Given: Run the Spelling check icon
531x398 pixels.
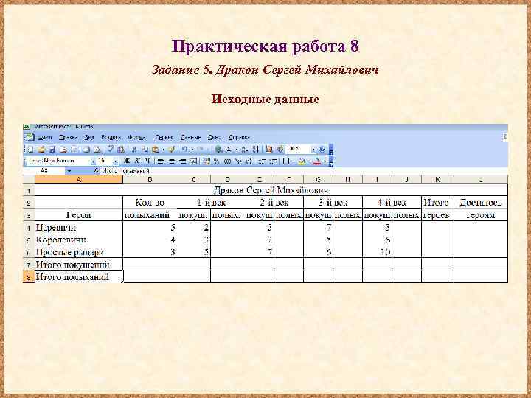Looking at the screenshot, I should [111, 149].
